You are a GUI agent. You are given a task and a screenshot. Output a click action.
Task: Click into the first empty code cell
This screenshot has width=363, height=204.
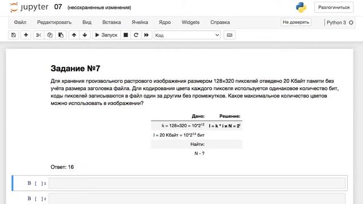197,183
